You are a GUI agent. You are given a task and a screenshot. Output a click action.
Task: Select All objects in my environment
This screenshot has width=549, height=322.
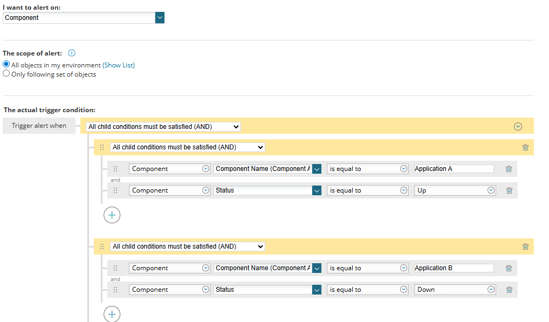(6, 64)
